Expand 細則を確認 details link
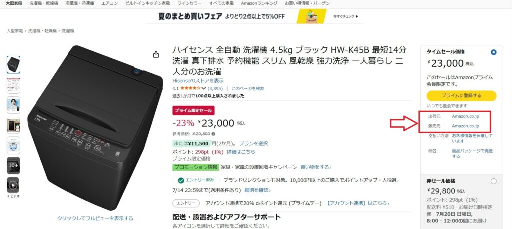This screenshot has width=512, height=229. point(257,190)
